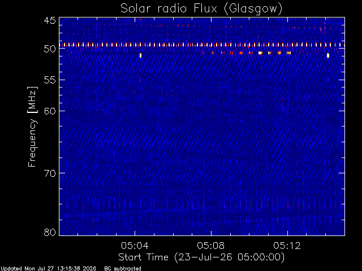The height and width of the screenshot is (271, 362).
Task: Click the 80 MHz frequency label
Action: click(50, 232)
